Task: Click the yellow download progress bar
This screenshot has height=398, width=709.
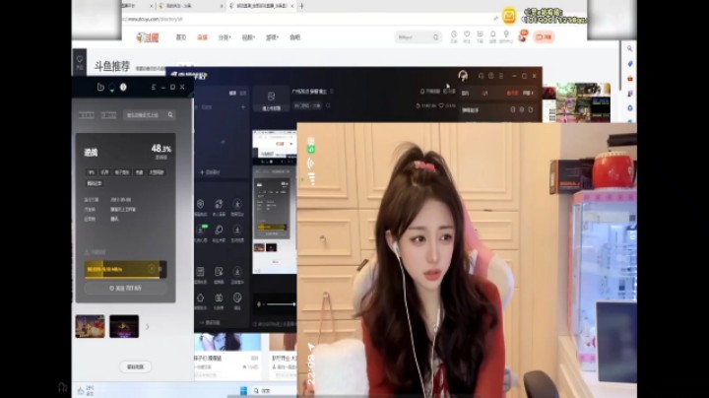Action: pyautogui.click(x=125, y=269)
